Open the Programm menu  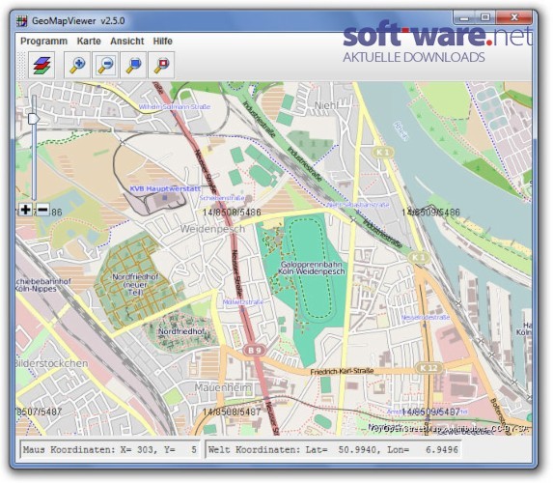[x=43, y=41]
